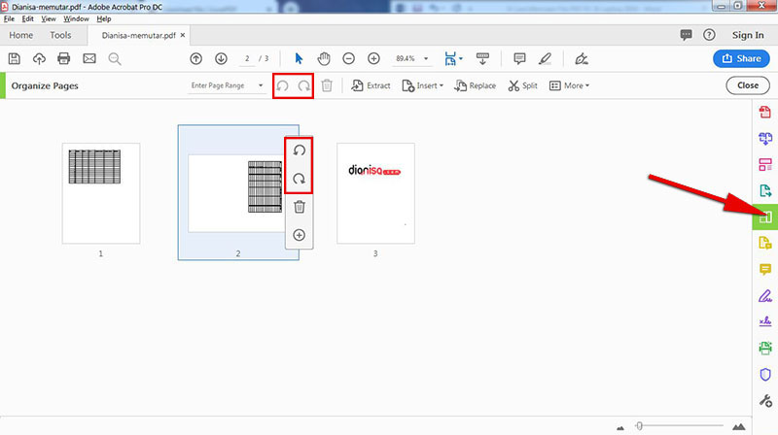Open the View menu

point(48,18)
